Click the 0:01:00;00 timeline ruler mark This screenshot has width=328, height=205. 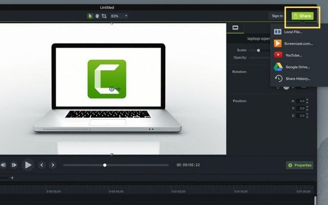click(x=178, y=191)
